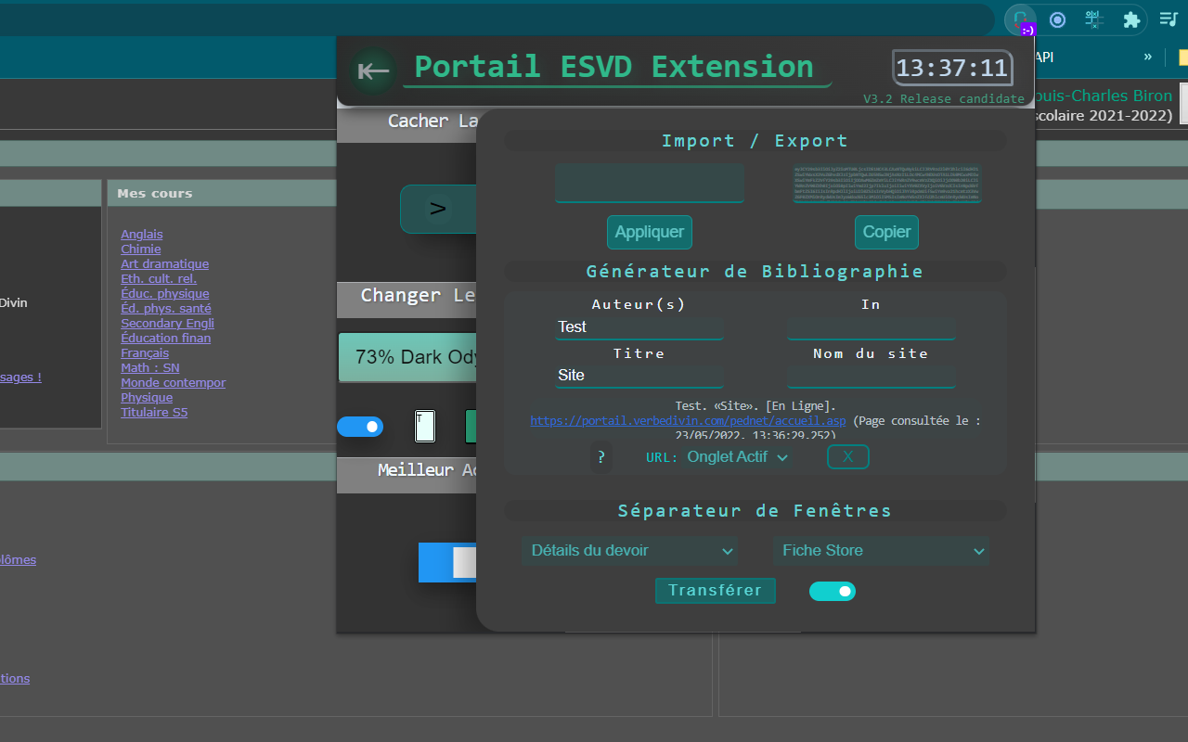This screenshot has width=1188, height=742.
Task: Open the Titulaire S5 course link
Action: tap(154, 413)
